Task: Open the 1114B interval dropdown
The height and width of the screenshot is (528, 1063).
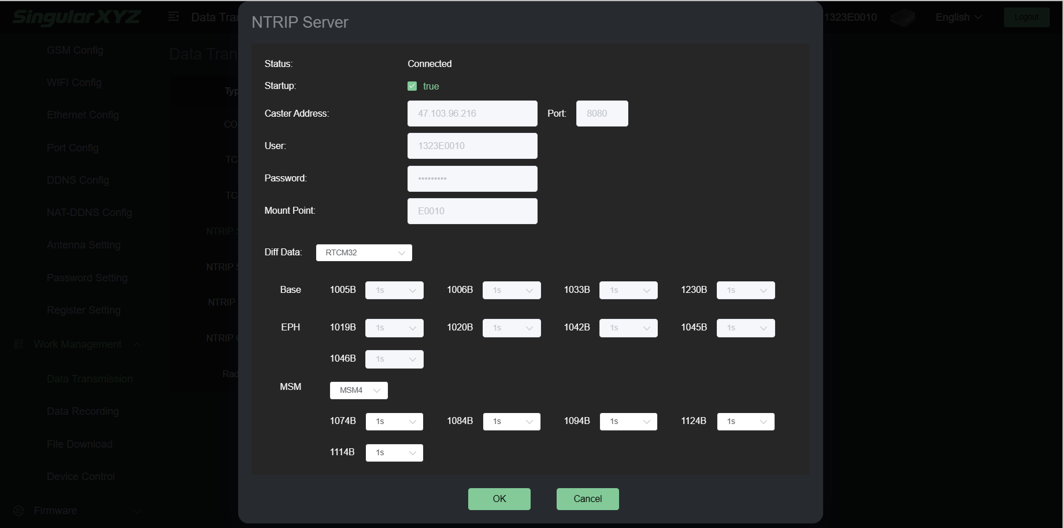Action: [x=394, y=453]
